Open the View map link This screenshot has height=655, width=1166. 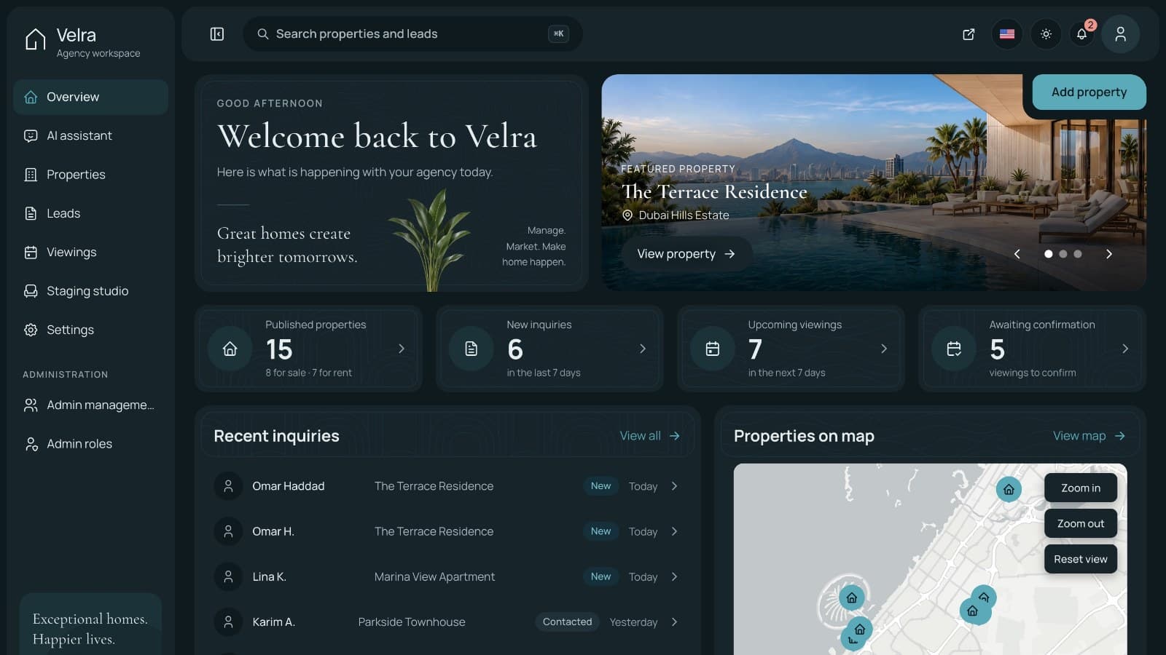(x=1089, y=436)
